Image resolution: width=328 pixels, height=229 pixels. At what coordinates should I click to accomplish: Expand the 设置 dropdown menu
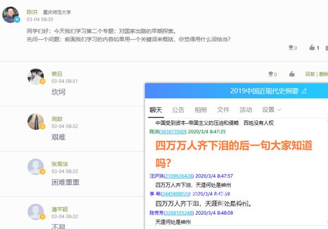coord(271,110)
